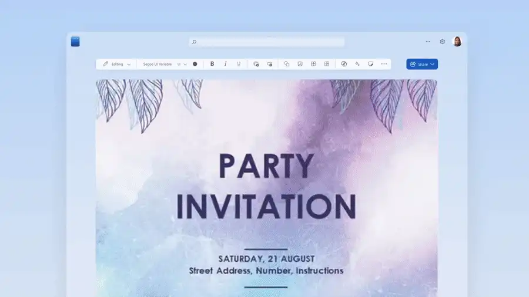Click the search bar at the top
Image resolution: width=529 pixels, height=297 pixels.
[x=266, y=42]
